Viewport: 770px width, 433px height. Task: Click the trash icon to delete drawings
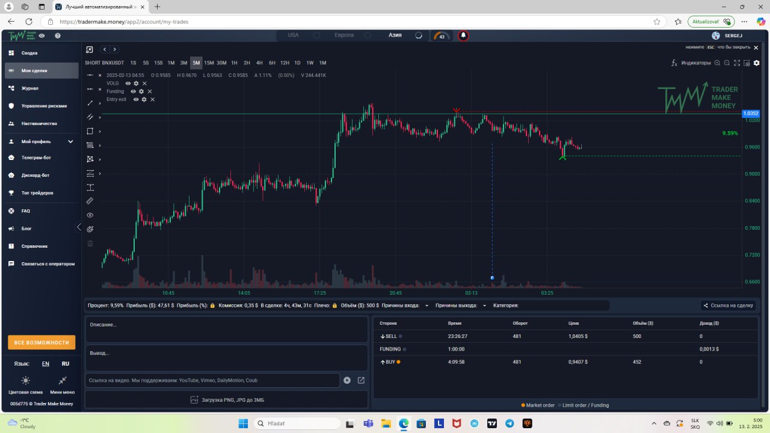pos(90,244)
